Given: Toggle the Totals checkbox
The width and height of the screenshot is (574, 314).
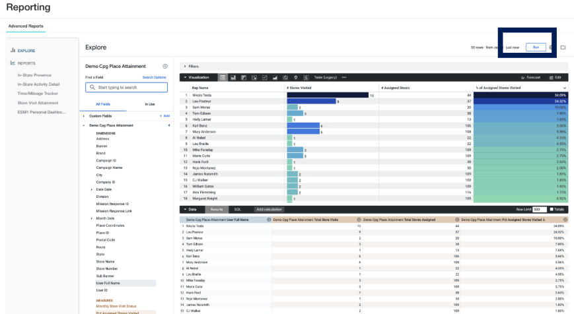Looking at the screenshot, I should click(552, 210).
